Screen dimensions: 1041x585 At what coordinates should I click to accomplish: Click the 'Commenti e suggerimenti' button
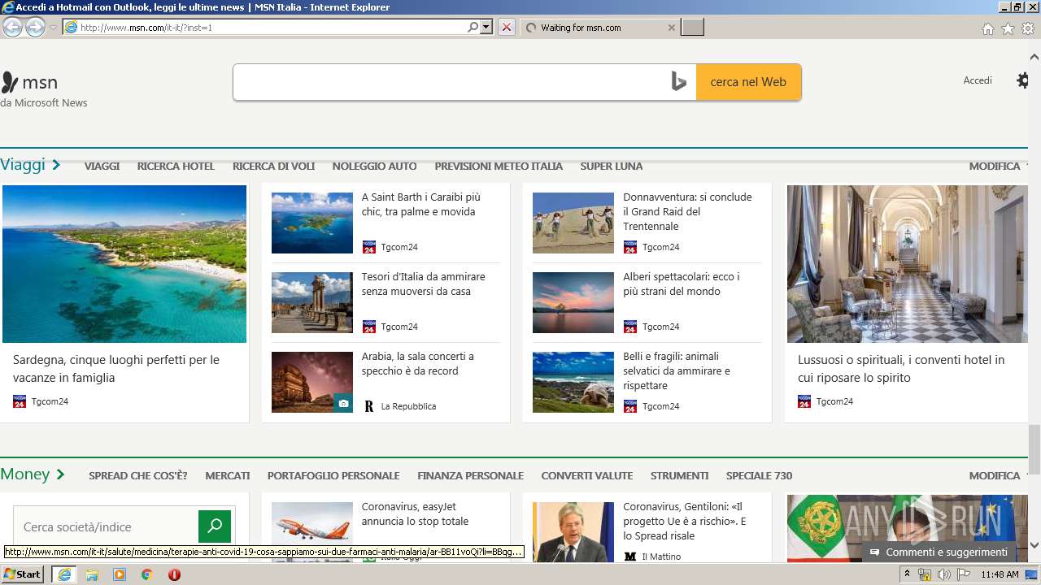[939, 552]
